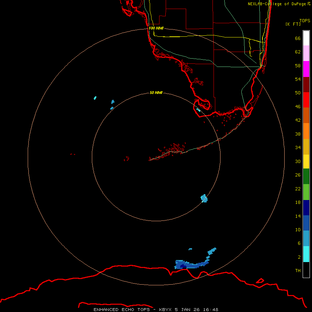Click the light pink 62 kft swatch

306,53
